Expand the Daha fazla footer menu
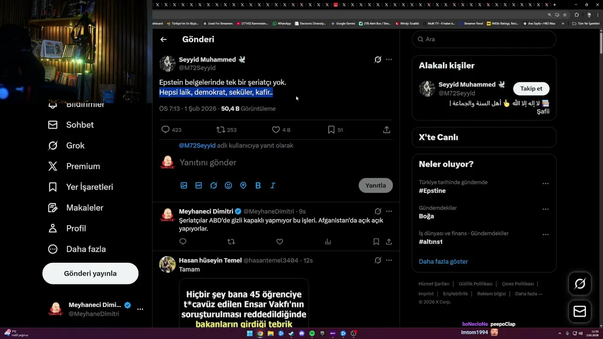Viewport: 603px width, 339px height. click(529, 294)
